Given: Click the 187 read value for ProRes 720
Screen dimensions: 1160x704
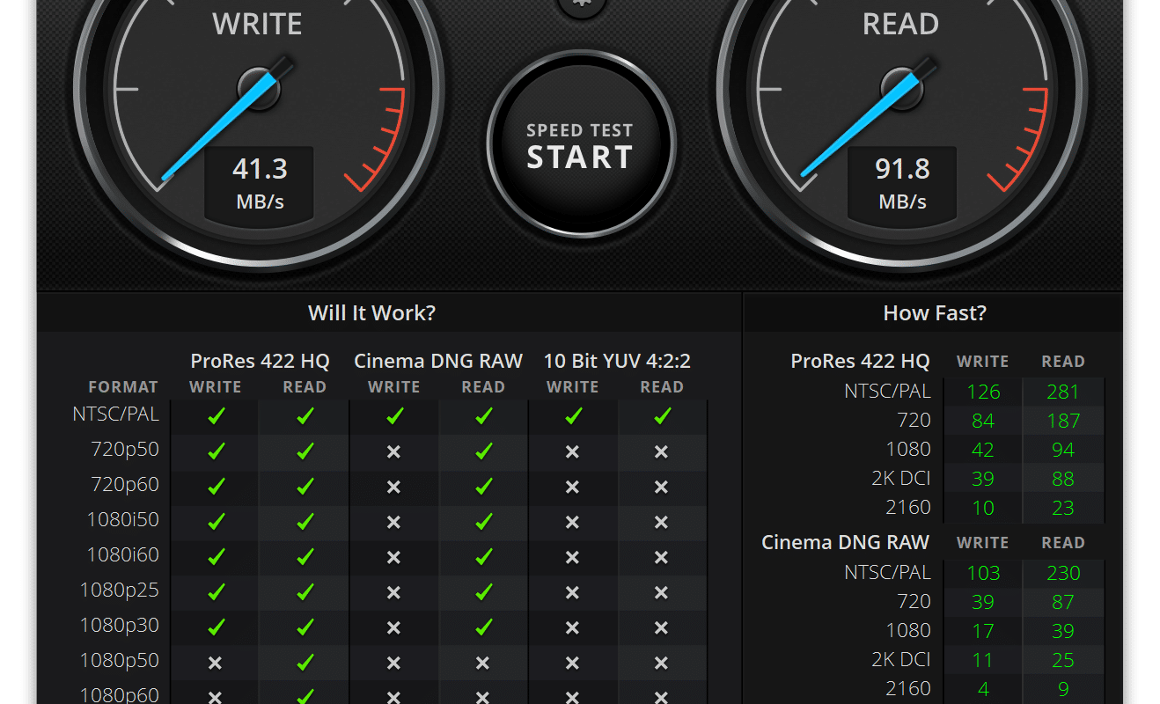Looking at the screenshot, I should [x=1063, y=422].
